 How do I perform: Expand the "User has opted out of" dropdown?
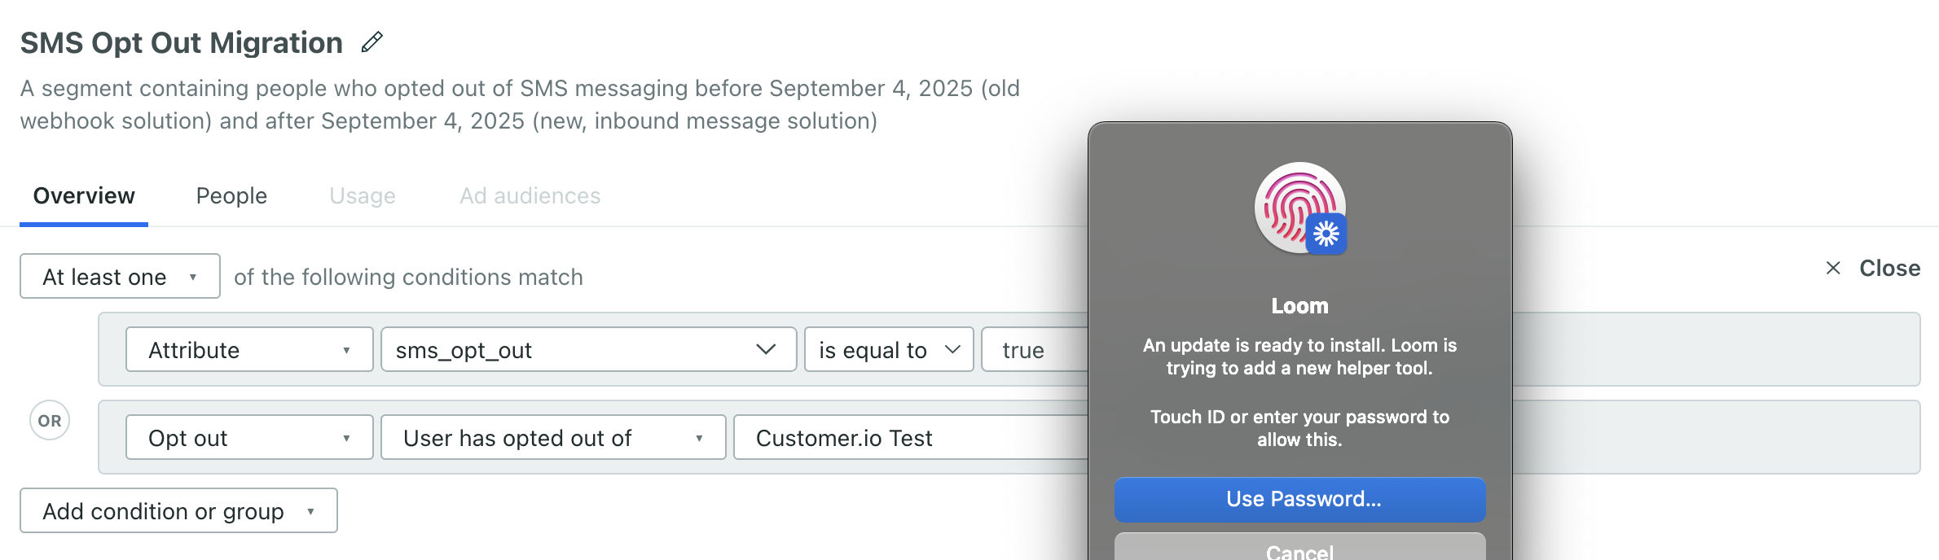tap(552, 437)
